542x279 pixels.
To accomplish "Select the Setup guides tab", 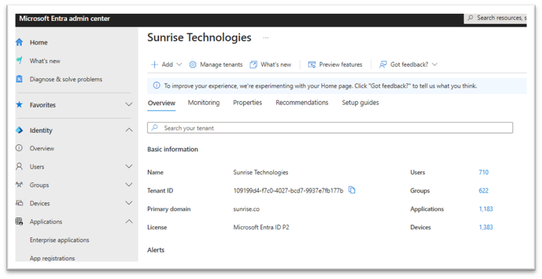I will (360, 102).
